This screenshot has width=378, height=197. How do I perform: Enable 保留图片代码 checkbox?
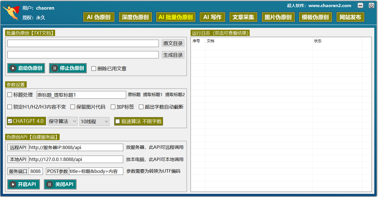73,107
